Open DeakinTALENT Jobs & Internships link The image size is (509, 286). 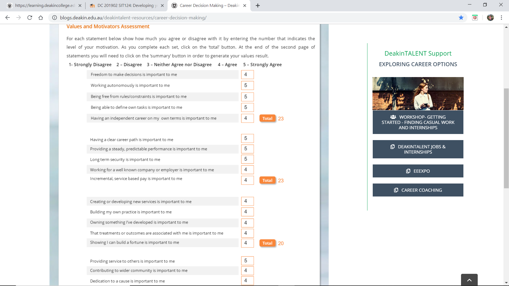(x=418, y=149)
